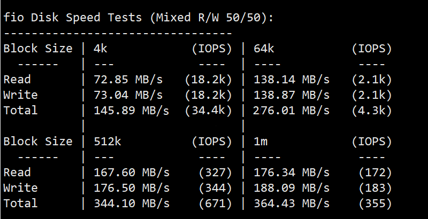Select the 73.04 MB/s write value

(x=128, y=95)
